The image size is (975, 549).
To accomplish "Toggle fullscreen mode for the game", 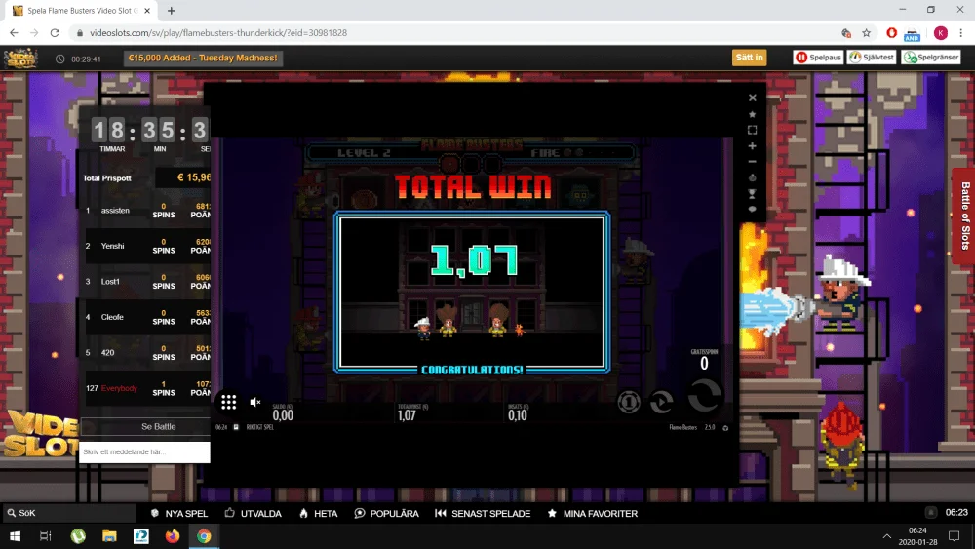I will [x=753, y=130].
